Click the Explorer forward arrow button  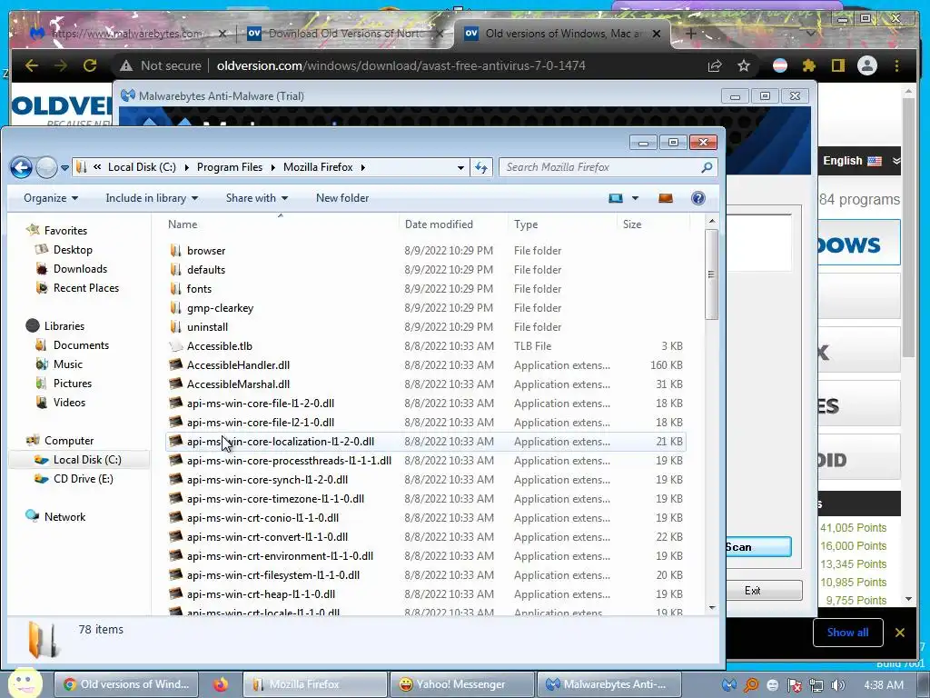46,168
